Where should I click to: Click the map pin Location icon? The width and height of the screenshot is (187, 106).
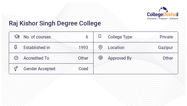click(x=100, y=47)
